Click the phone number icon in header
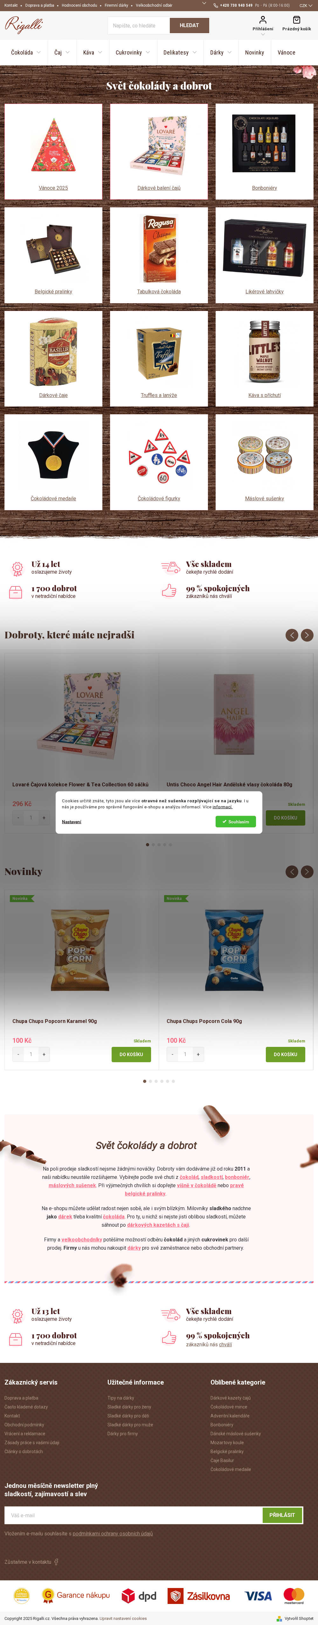This screenshot has width=318, height=1625. pyautogui.click(x=215, y=5)
